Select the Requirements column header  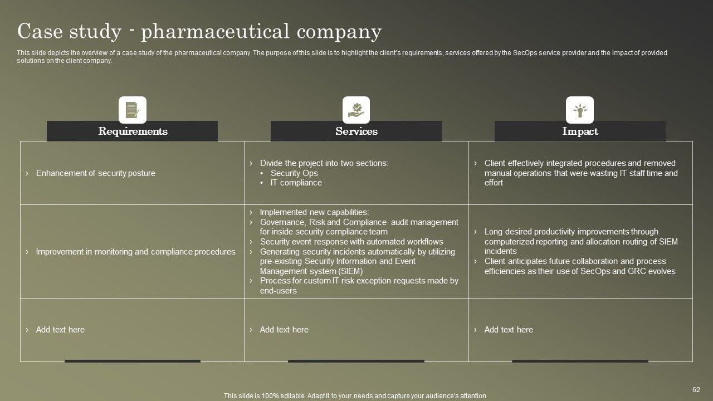(133, 131)
